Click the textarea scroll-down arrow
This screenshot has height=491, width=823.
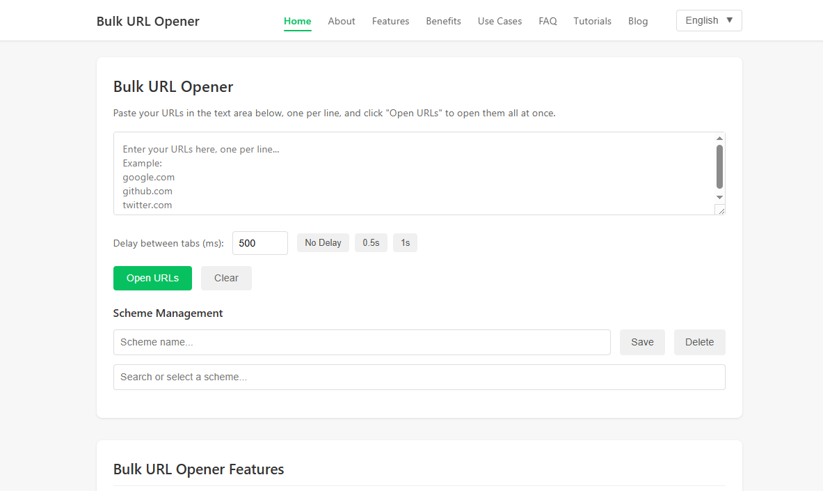click(x=719, y=198)
